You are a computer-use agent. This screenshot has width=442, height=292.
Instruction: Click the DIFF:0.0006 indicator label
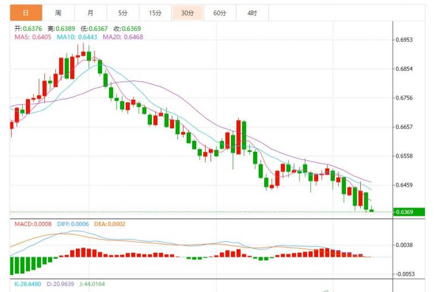point(73,224)
